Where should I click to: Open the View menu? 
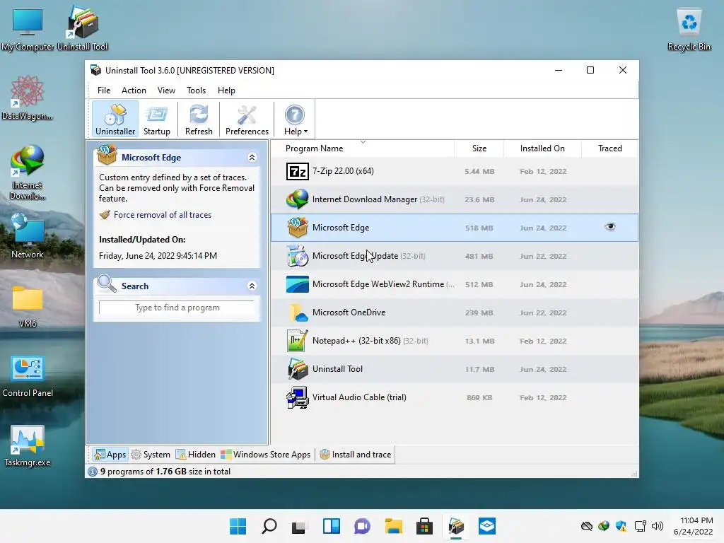pyautogui.click(x=166, y=90)
